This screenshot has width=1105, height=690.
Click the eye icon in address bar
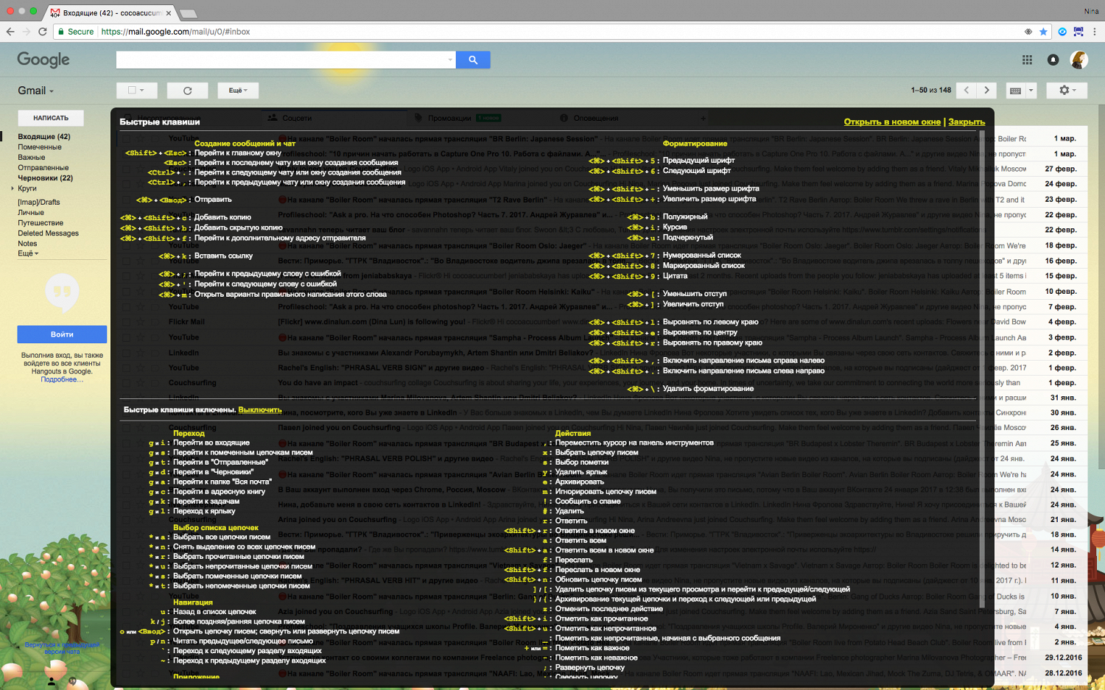point(1028,32)
